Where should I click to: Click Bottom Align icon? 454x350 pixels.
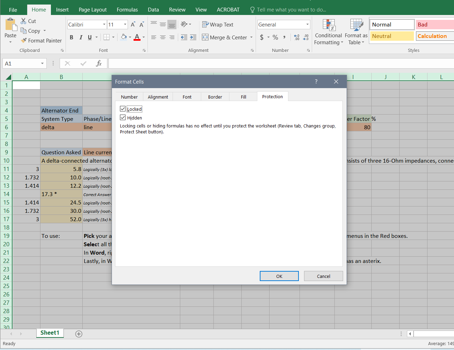pos(172,24)
